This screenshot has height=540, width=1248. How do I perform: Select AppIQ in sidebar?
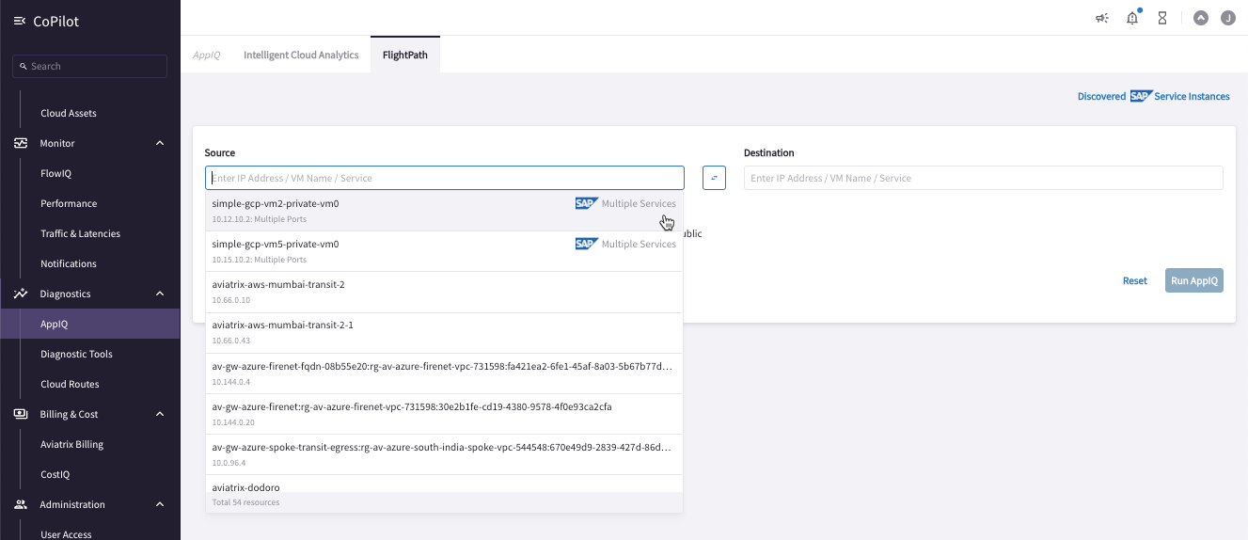89,324
